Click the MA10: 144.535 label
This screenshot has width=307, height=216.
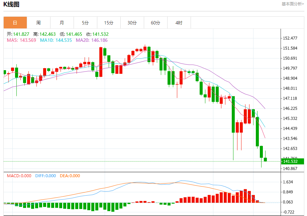click(x=56, y=40)
